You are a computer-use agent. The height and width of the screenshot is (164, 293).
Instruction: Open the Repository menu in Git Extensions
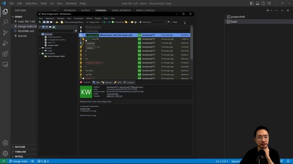click(50, 18)
